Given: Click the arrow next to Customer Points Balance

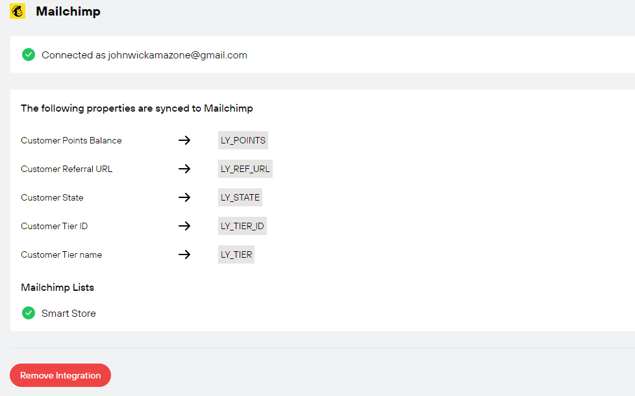Looking at the screenshot, I should [184, 140].
